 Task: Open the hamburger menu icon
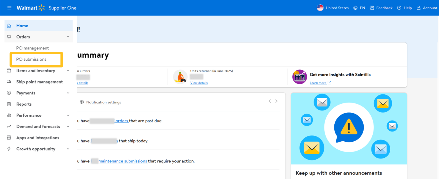pos(9,8)
